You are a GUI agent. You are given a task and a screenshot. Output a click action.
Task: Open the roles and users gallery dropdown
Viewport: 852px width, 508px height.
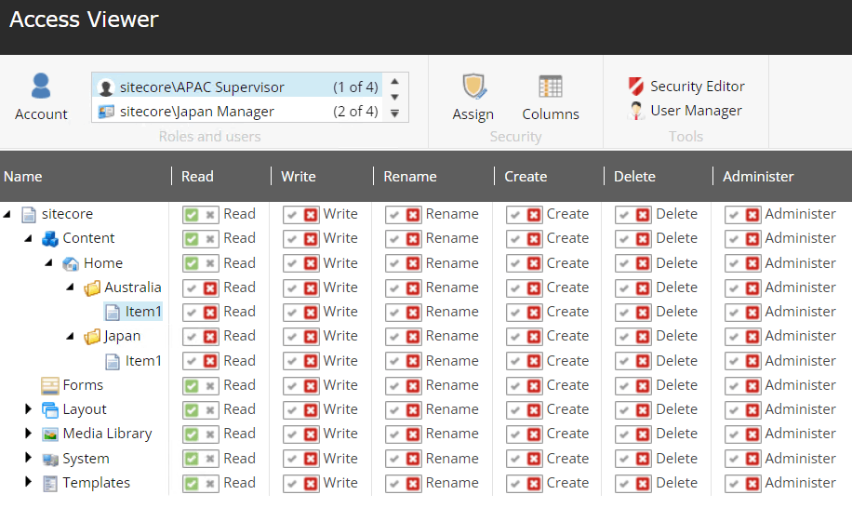coord(395,113)
